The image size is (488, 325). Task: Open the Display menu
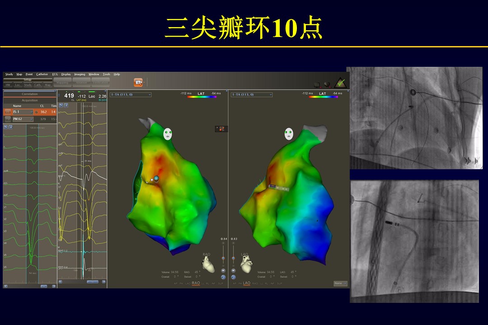coord(66,74)
